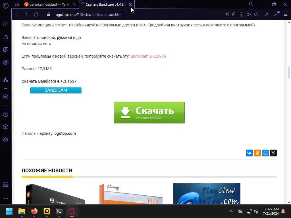Open the 11:27 AM clock calendar

[x=271, y=211]
